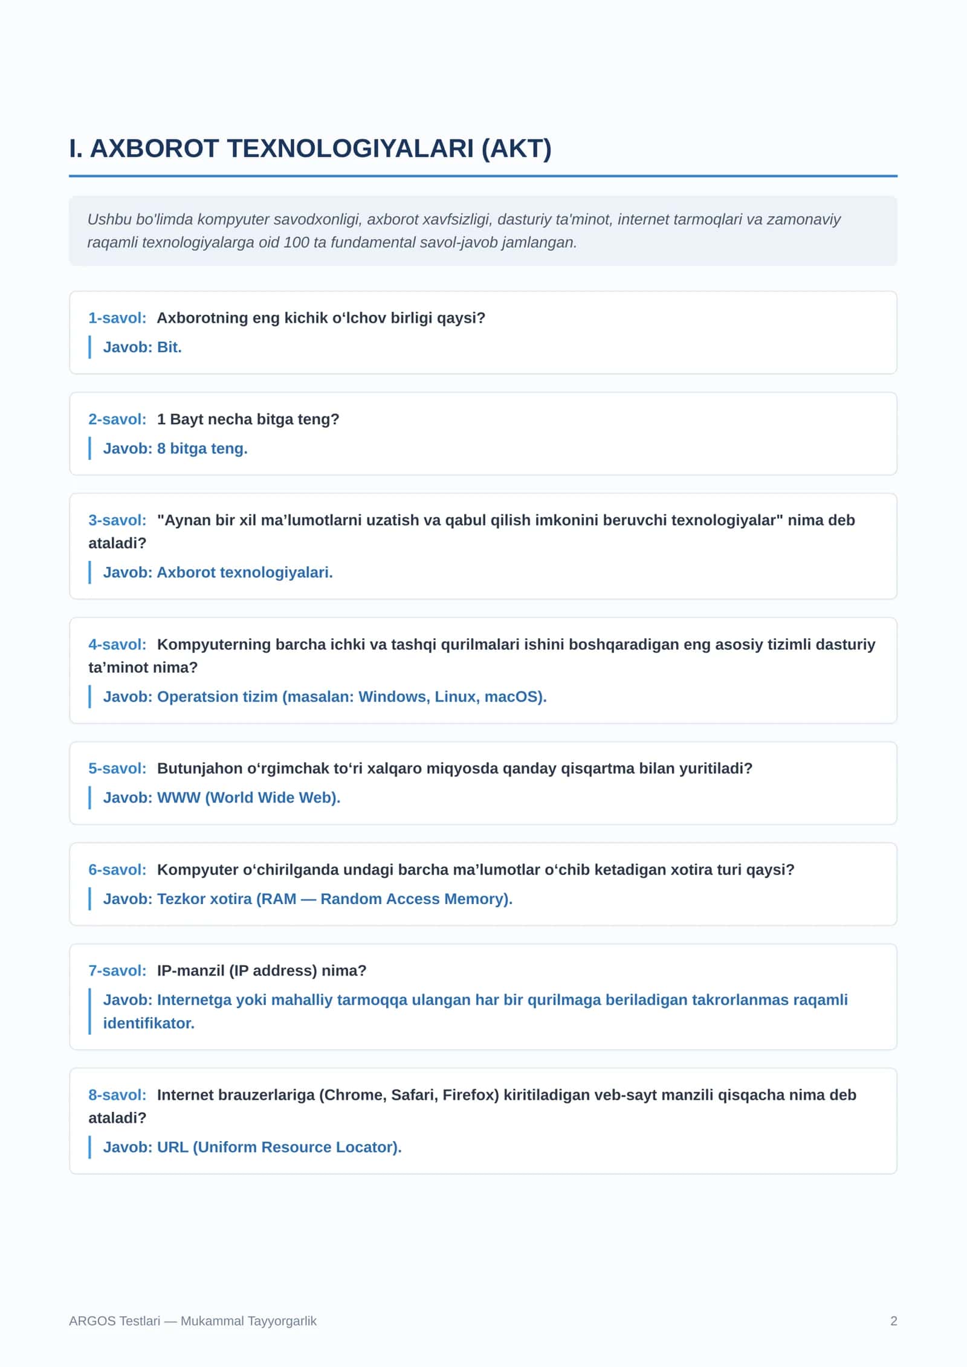
Task: Click the answer 'Javob: Bit.'
Action: pyautogui.click(x=142, y=347)
